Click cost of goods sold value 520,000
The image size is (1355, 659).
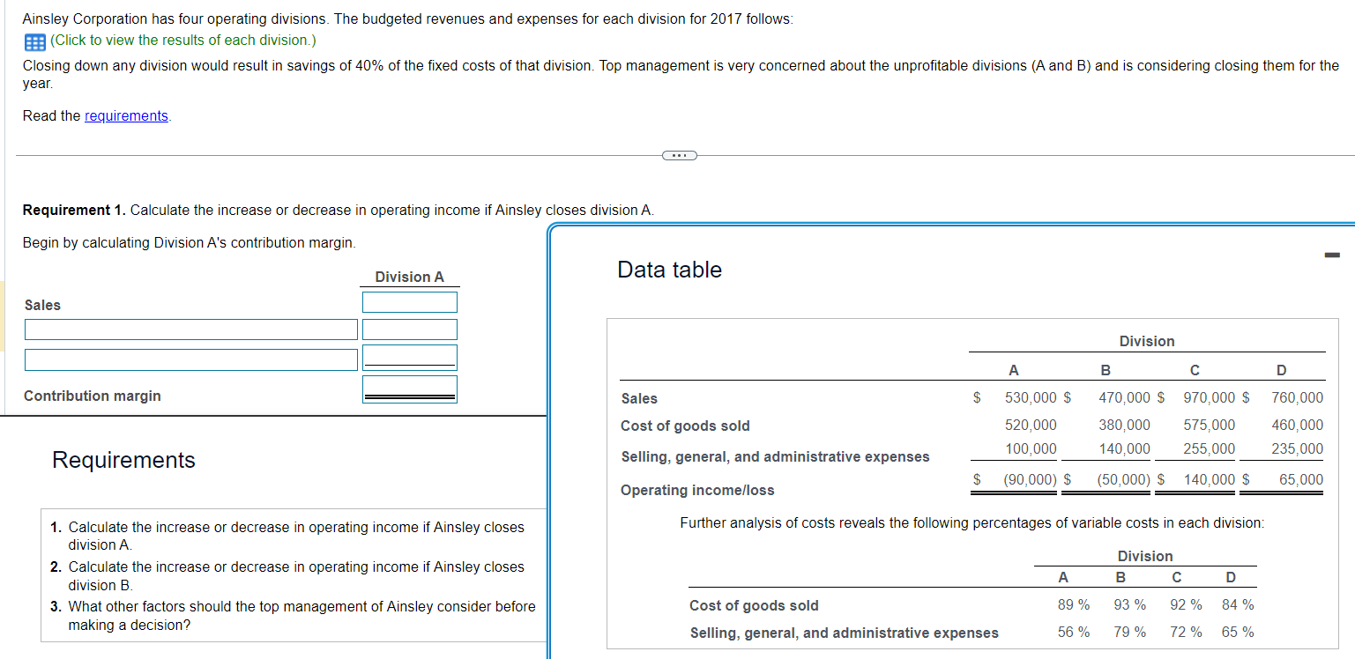[x=1031, y=425]
